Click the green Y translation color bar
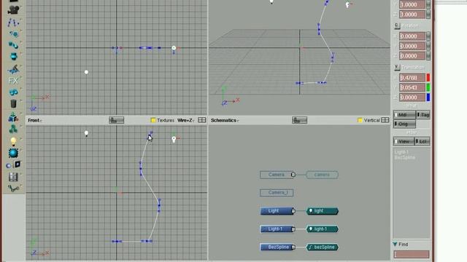The height and width of the screenshot is (262, 467). (x=428, y=87)
